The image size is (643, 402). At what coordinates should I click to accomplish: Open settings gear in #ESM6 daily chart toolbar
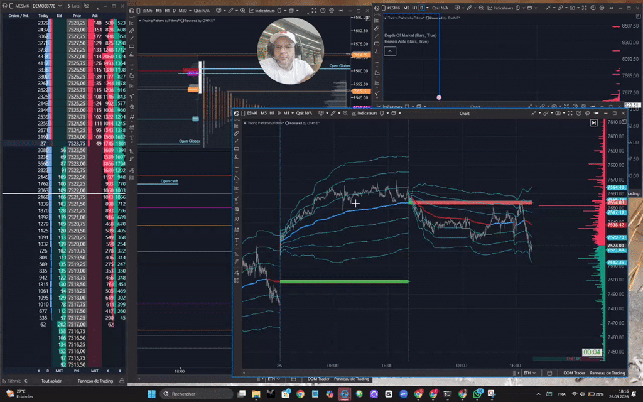tap(602, 8)
